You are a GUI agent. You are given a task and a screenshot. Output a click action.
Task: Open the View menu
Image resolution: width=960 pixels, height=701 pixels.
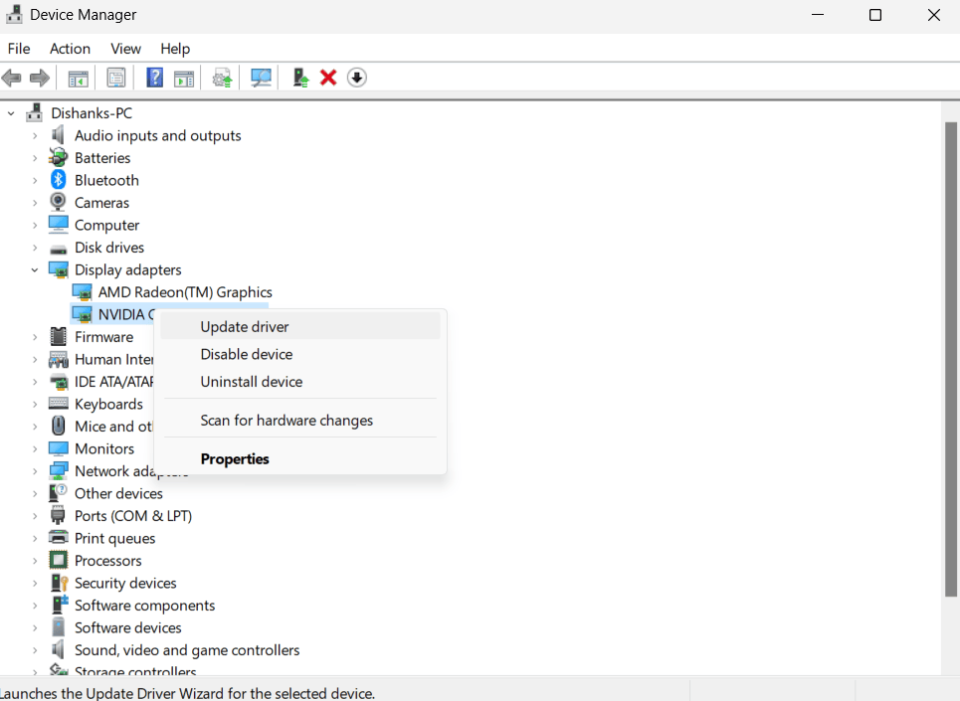tap(125, 48)
